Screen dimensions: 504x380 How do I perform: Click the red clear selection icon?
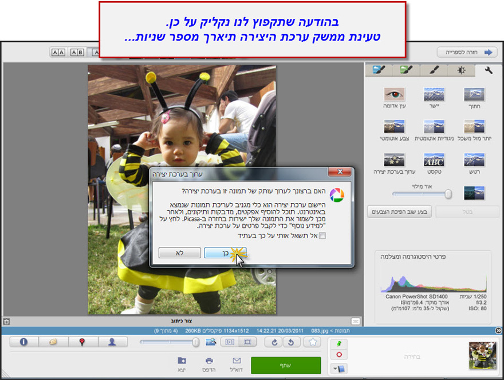click(340, 355)
